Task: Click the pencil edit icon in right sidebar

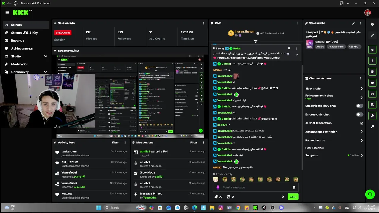Action: click(x=372, y=35)
